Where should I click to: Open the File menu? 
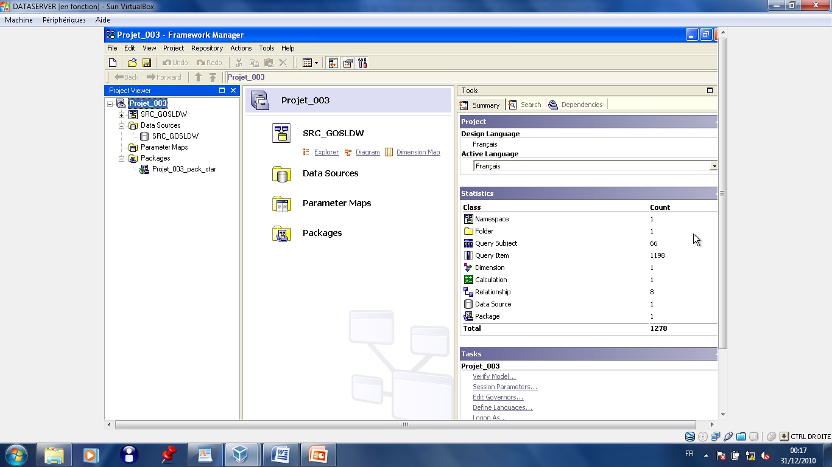click(112, 48)
